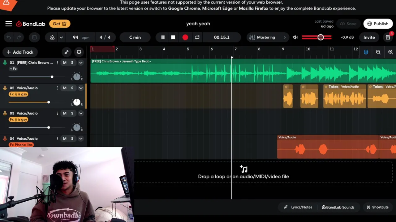The width and height of the screenshot is (396, 222).
Task: Start recording with the red record button
Action: [185, 37]
